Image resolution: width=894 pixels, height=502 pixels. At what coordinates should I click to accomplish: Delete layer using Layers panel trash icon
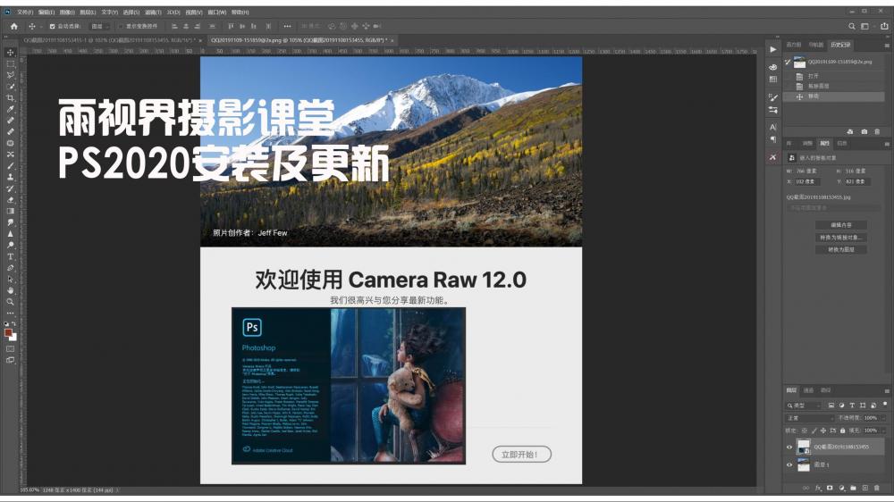tap(877, 488)
